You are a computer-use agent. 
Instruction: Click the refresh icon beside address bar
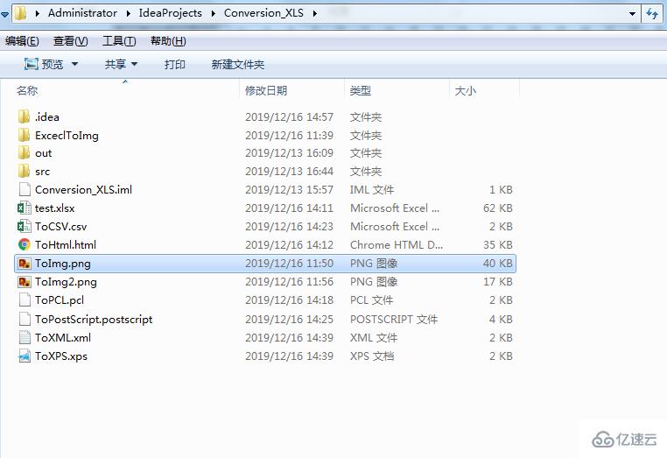coord(652,14)
